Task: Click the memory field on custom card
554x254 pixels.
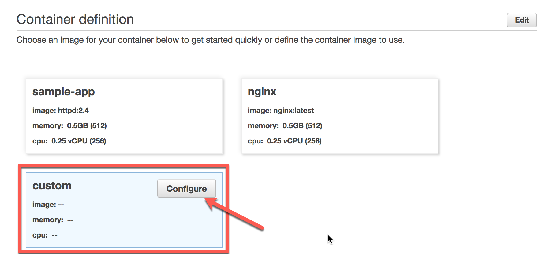Action: point(52,220)
